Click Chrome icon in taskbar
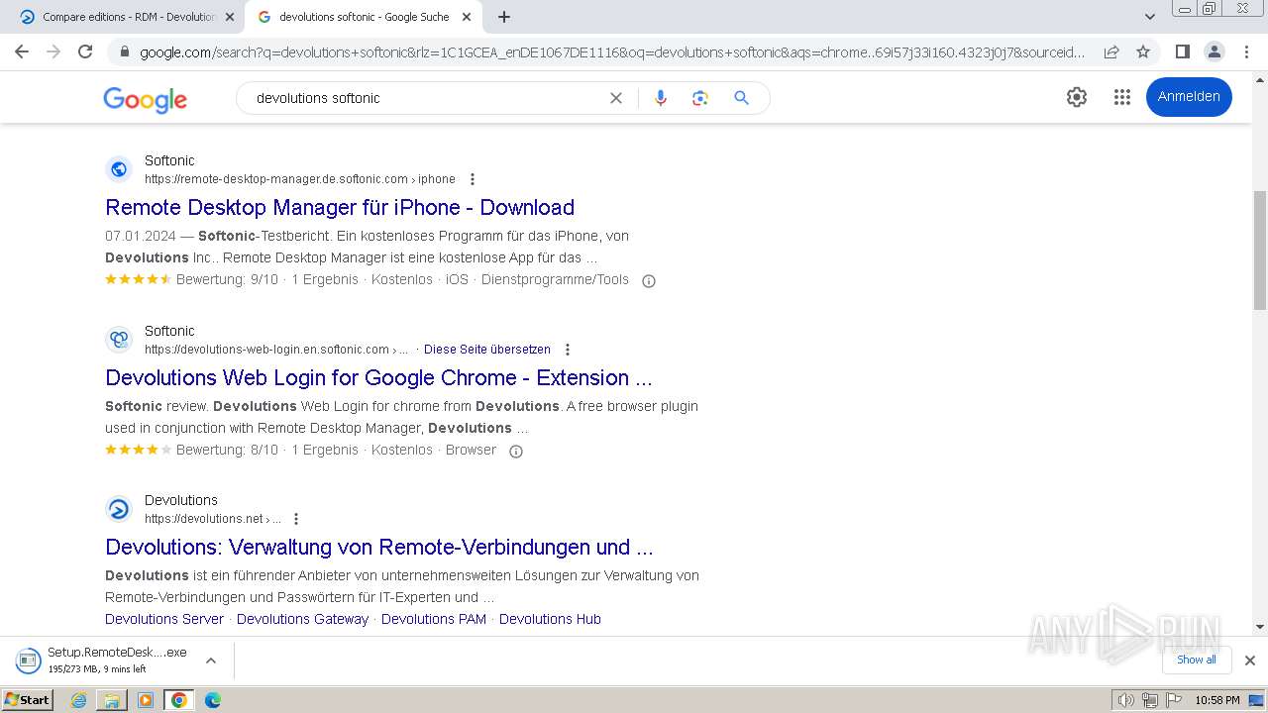The height and width of the screenshot is (713, 1268). 179,700
